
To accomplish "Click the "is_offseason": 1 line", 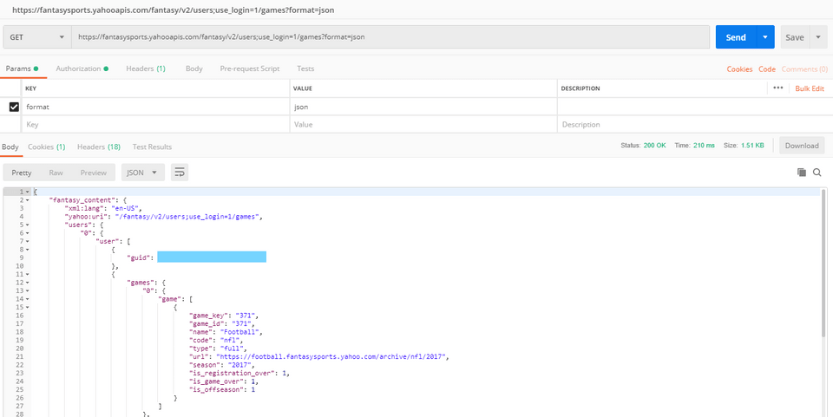I will pos(222,389).
